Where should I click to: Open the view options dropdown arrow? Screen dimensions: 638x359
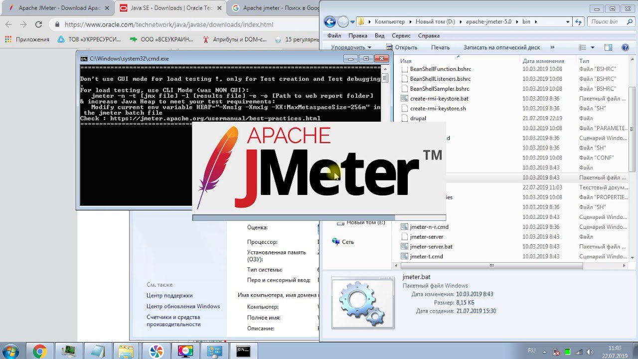coord(593,47)
